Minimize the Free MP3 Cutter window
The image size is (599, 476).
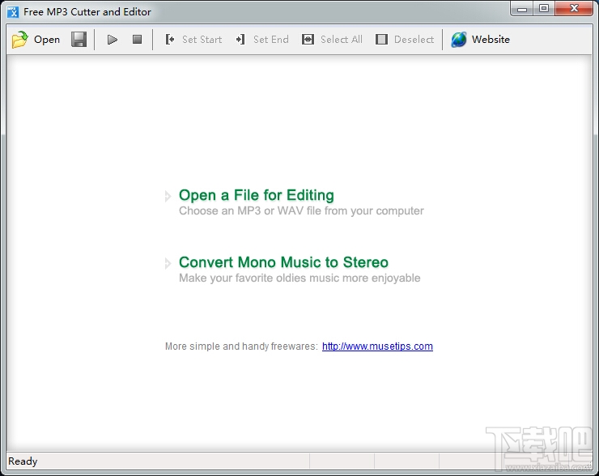tap(522, 9)
